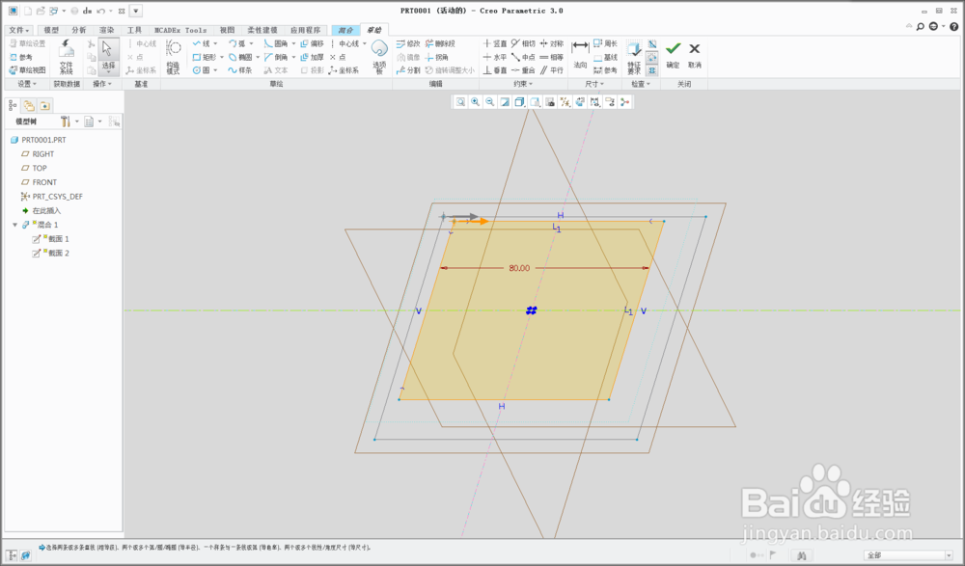Switch to the Blend (混合) tab
This screenshot has height=566, width=965.
(345, 30)
